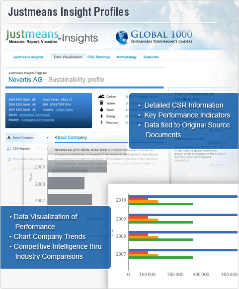Click the blue 2010 bar in chart
The height and width of the screenshot is (289, 239).
tap(183, 197)
